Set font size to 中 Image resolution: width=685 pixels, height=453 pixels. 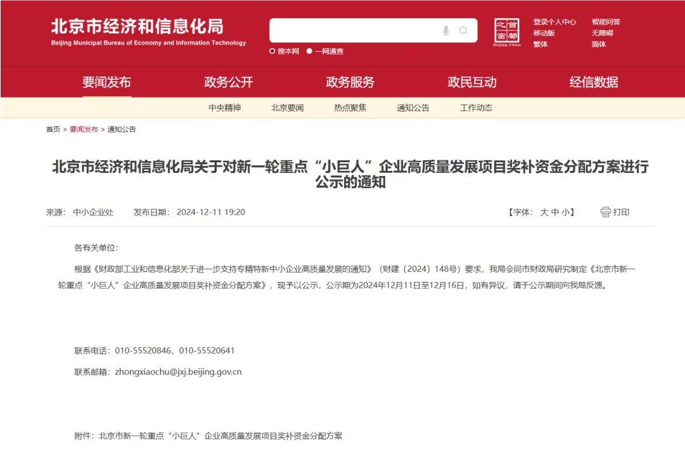[x=555, y=212]
